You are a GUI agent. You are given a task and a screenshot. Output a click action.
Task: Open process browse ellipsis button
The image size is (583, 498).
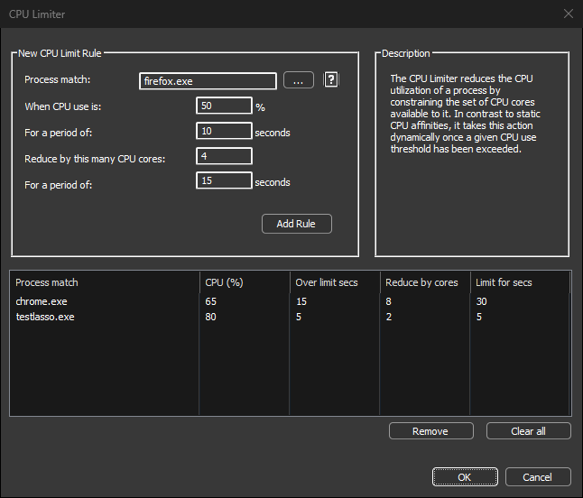pyautogui.click(x=298, y=80)
